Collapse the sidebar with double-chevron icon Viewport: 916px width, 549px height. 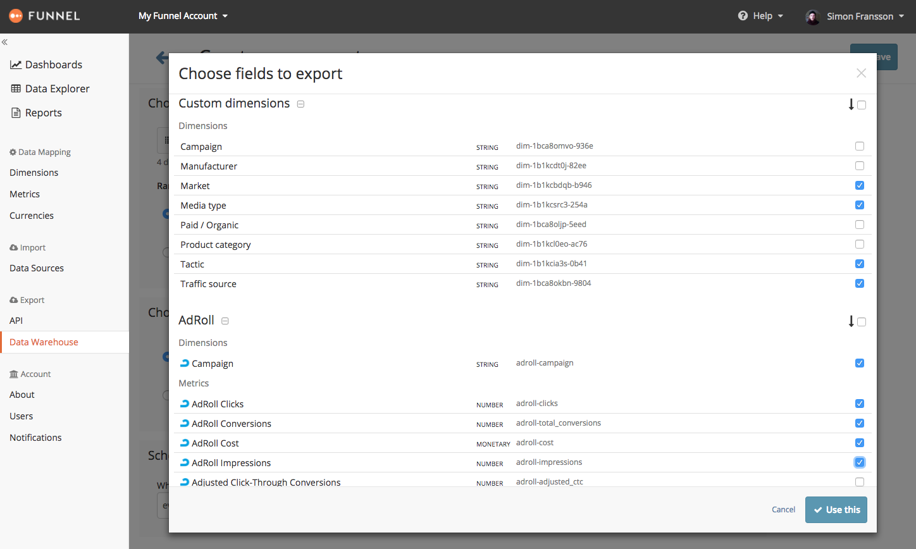click(x=4, y=42)
